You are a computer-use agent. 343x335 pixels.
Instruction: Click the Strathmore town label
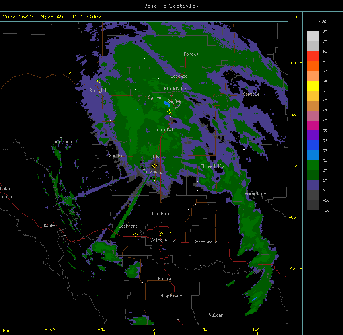coord(205,242)
